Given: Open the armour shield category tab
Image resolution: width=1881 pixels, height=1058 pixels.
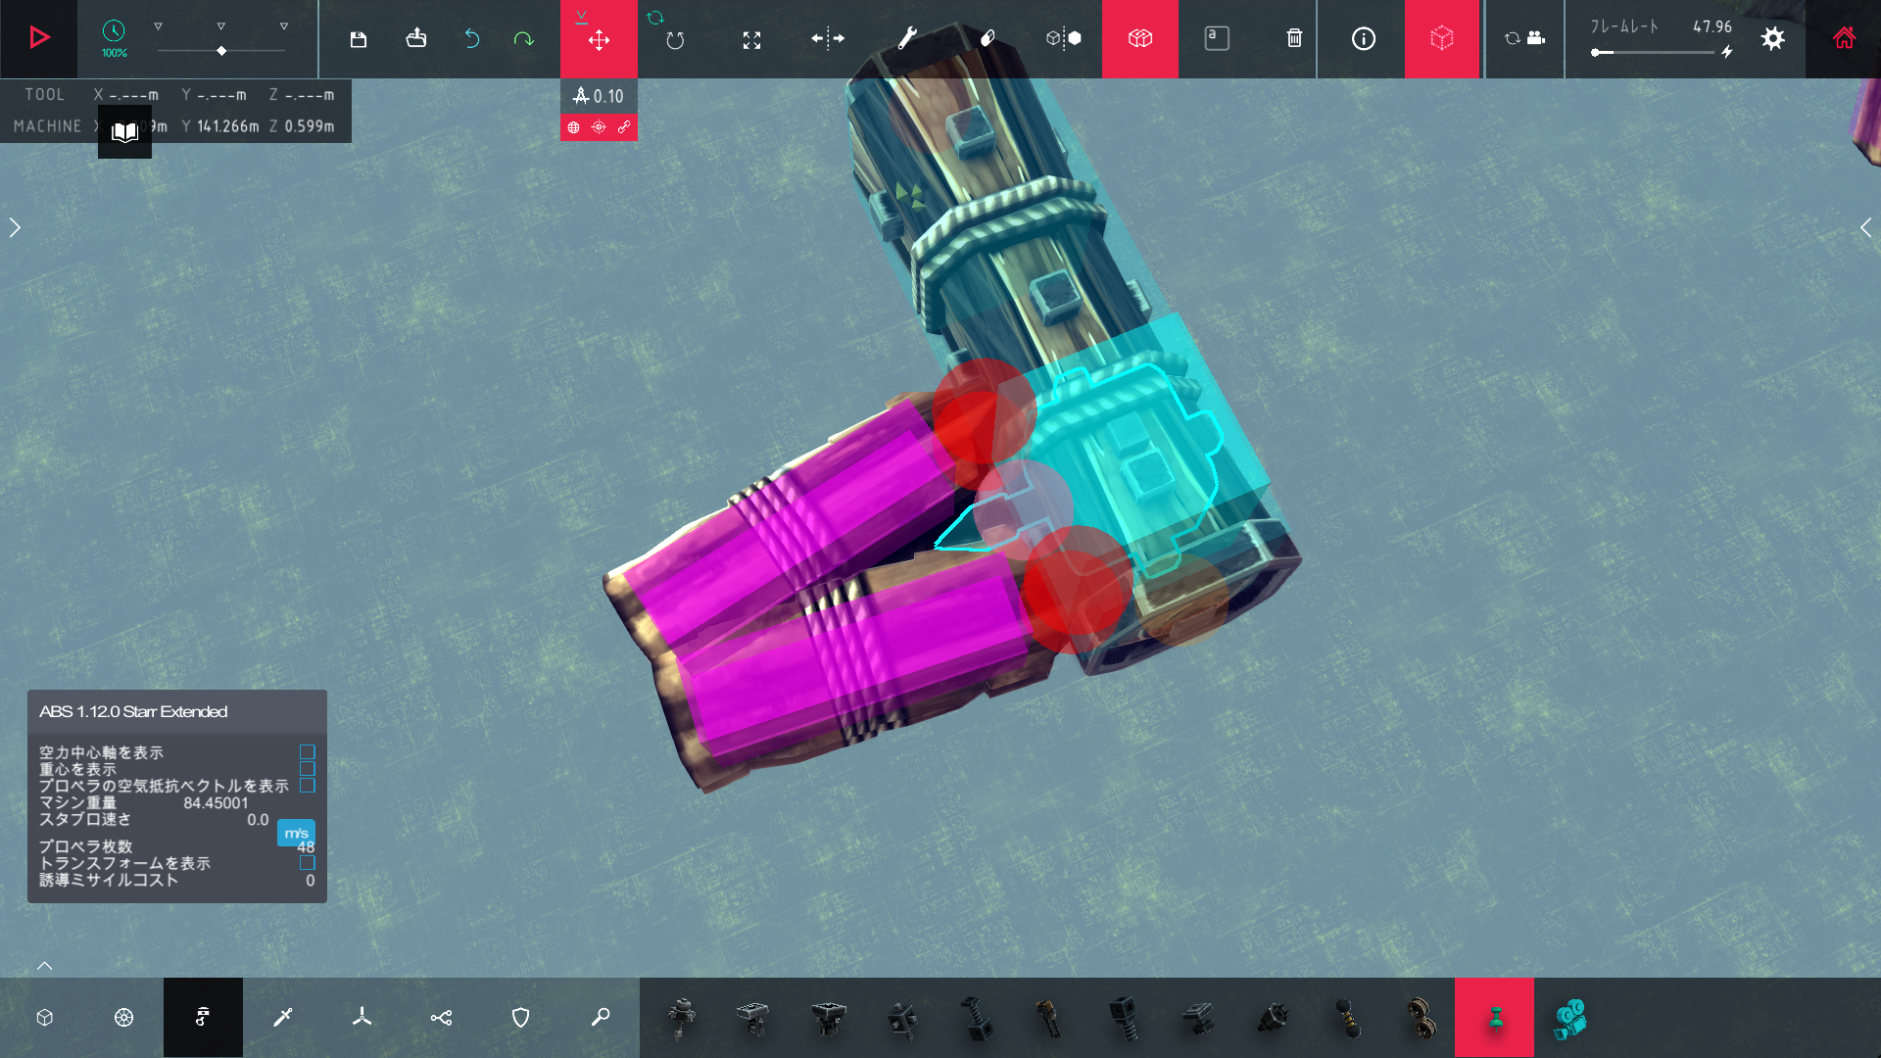Looking at the screenshot, I should coord(520,1018).
